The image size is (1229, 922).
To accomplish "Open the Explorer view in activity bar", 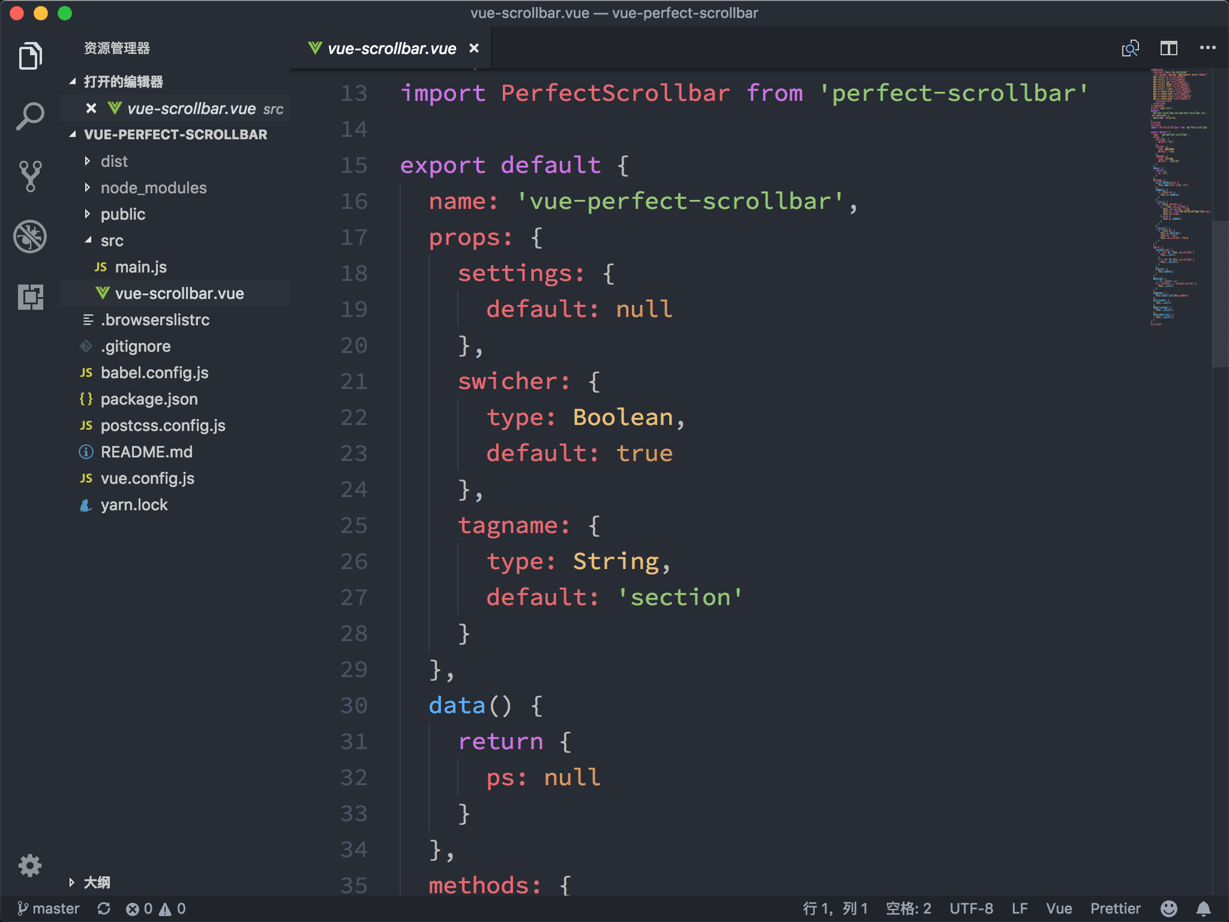I will pyautogui.click(x=30, y=56).
